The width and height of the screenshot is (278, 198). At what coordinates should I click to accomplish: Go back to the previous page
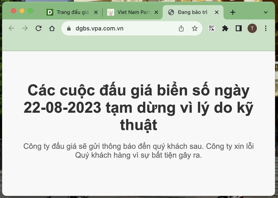[x=11, y=28]
